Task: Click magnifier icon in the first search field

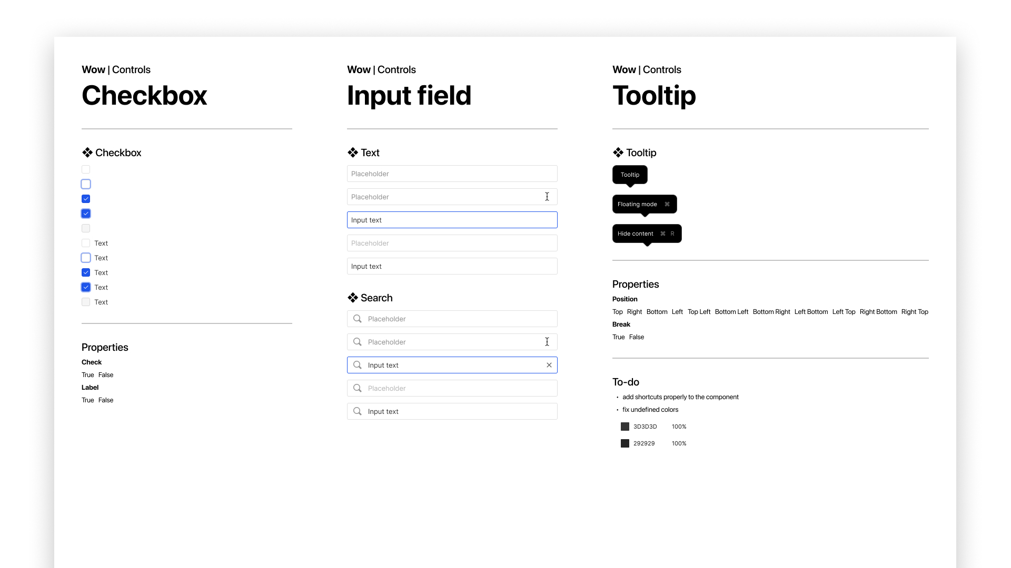Action: tap(358, 319)
